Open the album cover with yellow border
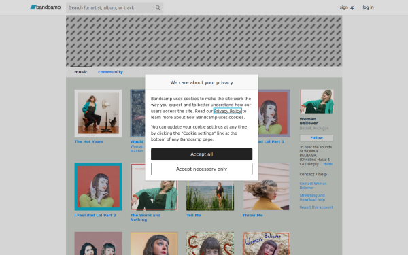 (154, 243)
